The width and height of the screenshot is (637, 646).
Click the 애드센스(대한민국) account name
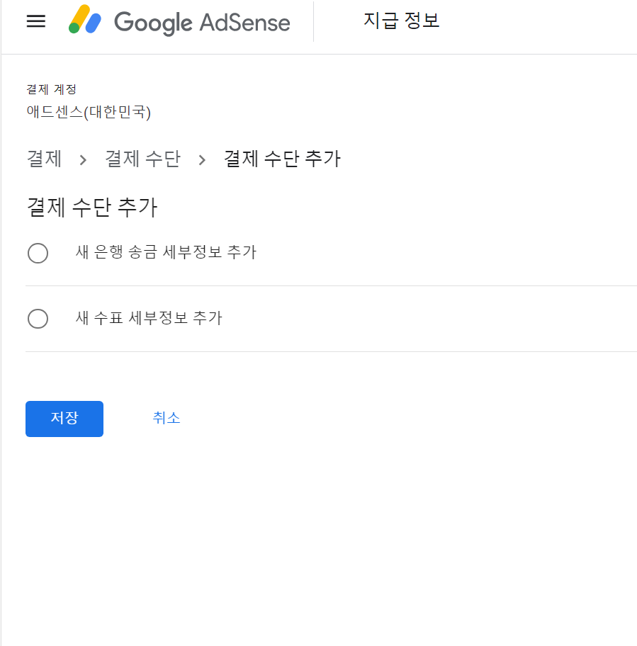[89, 112]
